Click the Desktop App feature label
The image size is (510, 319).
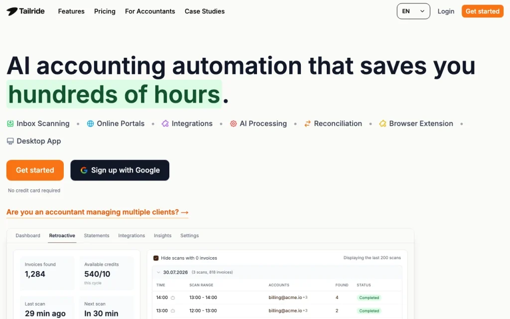[x=39, y=141]
